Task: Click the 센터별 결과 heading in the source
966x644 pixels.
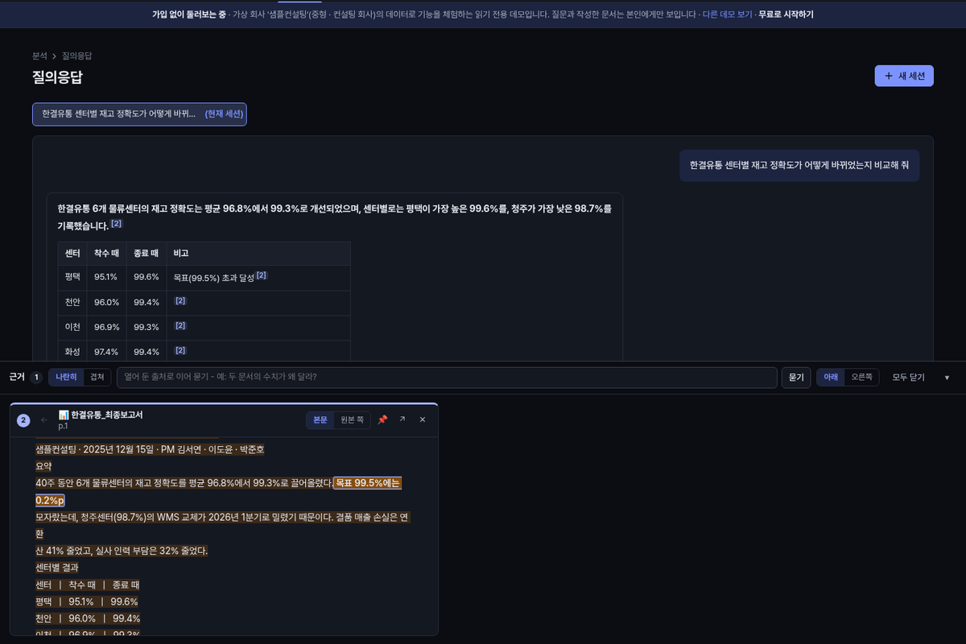Action: 57,568
